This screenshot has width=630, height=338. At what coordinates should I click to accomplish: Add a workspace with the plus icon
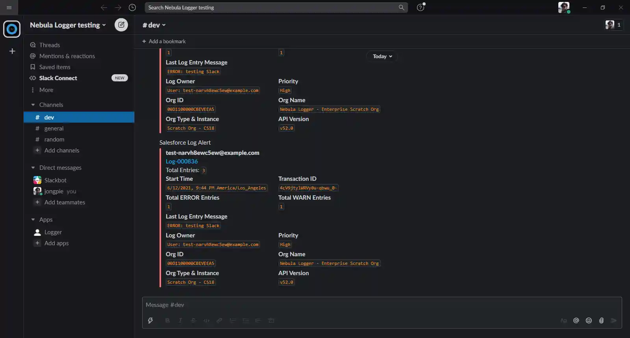[x=12, y=51]
